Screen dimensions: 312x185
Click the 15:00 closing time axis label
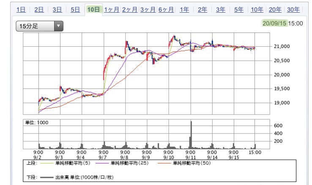255,152
